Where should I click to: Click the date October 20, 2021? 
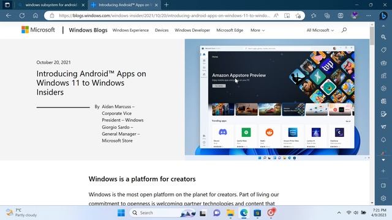[53, 62]
